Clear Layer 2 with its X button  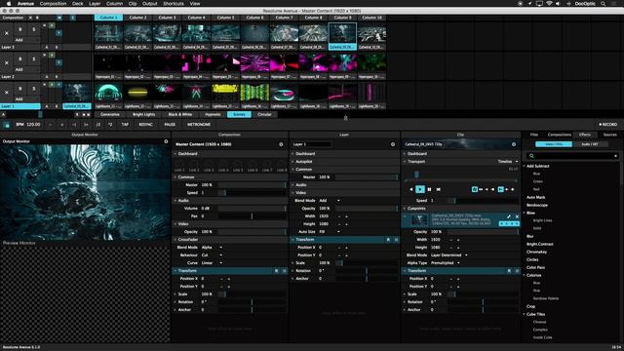point(7,62)
